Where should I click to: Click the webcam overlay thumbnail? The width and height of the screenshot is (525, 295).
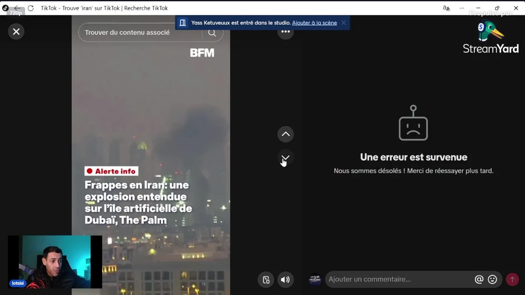pyautogui.click(x=55, y=262)
